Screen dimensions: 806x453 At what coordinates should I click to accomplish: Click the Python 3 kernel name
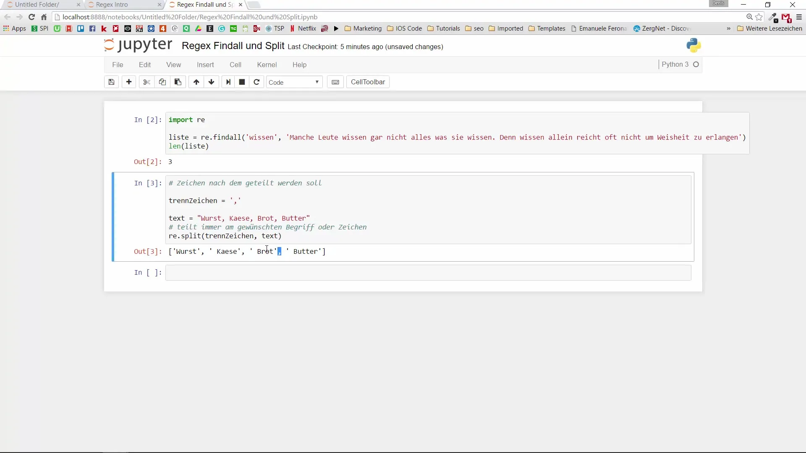(x=675, y=65)
